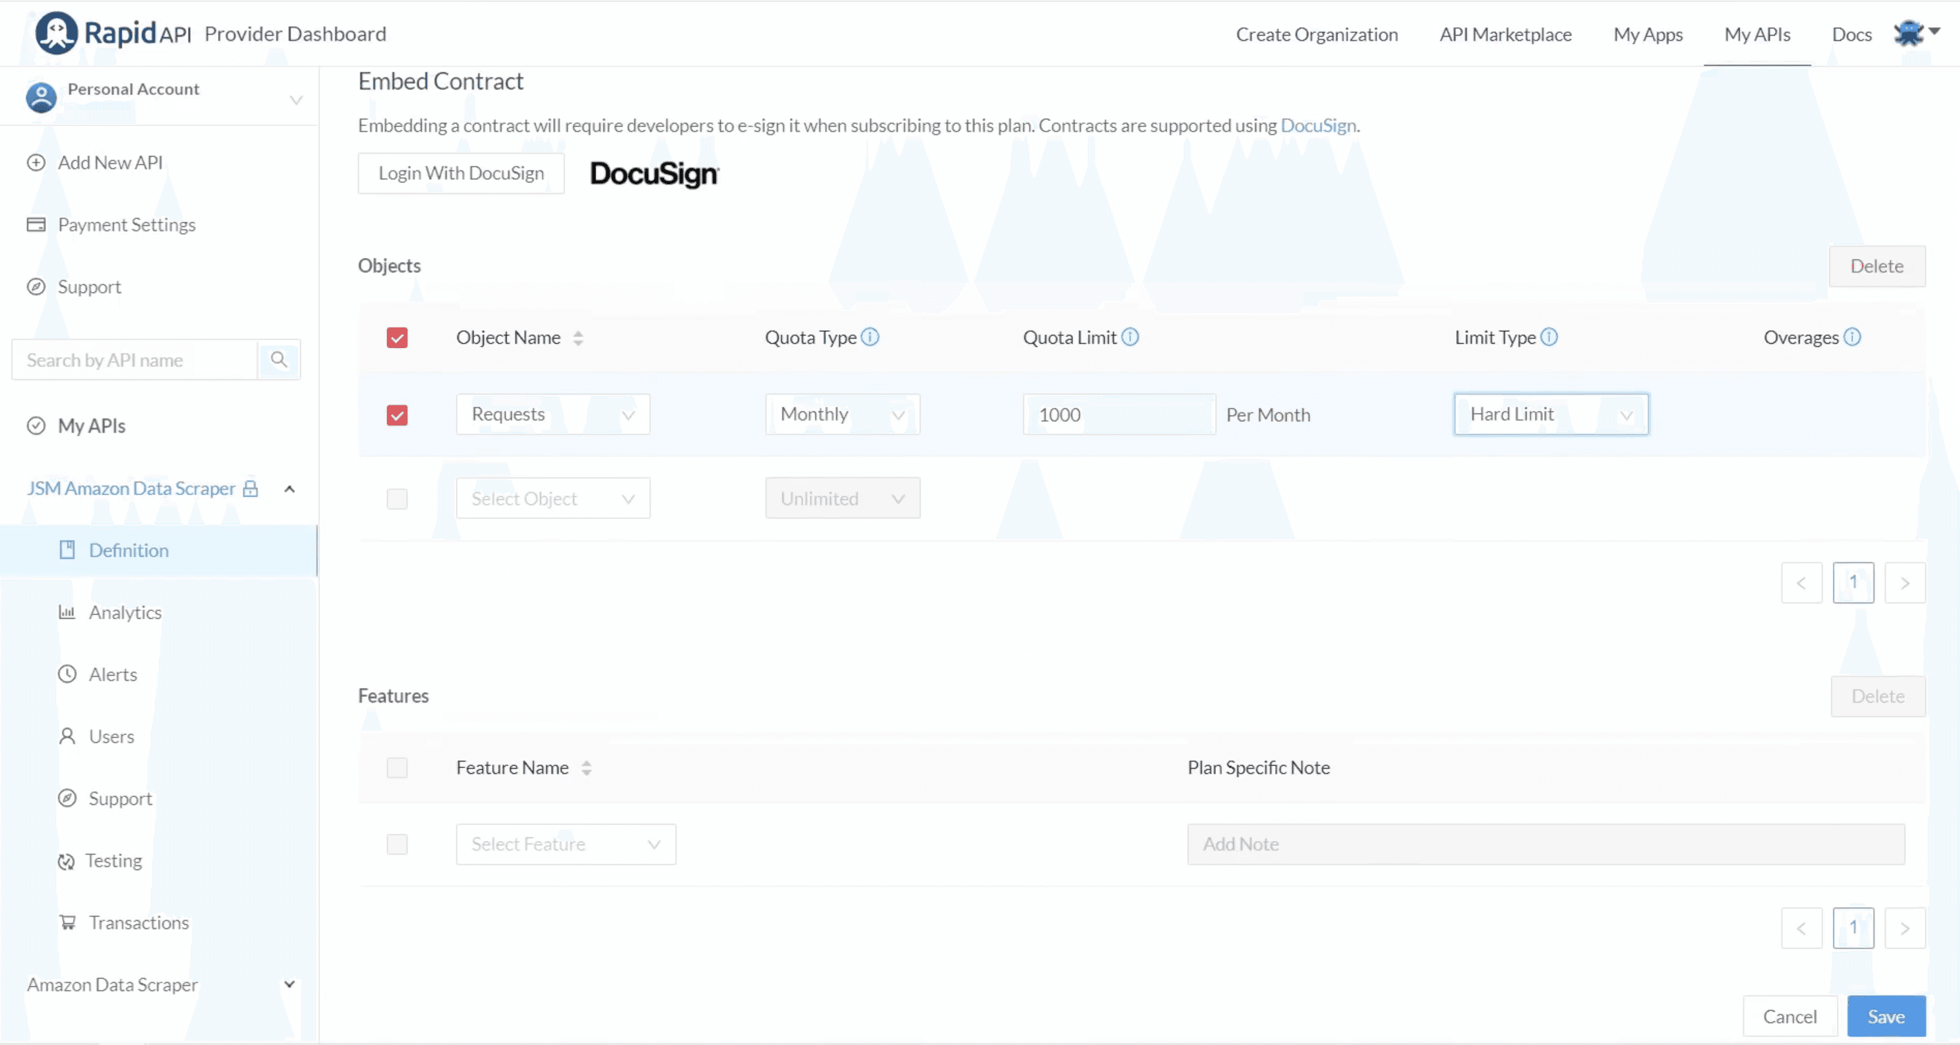Image resolution: width=1960 pixels, height=1045 pixels.
Task: Expand Amazon Data Scraper section
Action: click(x=289, y=984)
